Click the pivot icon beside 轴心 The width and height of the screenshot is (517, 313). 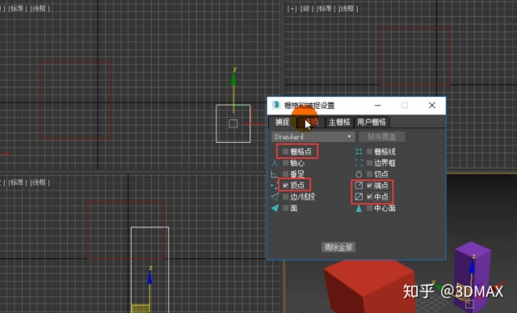coord(275,163)
